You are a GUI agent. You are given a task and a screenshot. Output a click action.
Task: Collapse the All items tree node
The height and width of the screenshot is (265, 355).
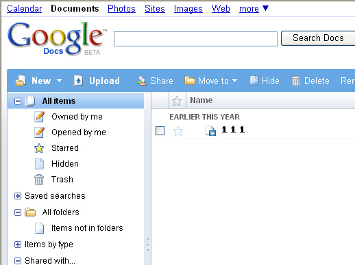[x=18, y=101]
